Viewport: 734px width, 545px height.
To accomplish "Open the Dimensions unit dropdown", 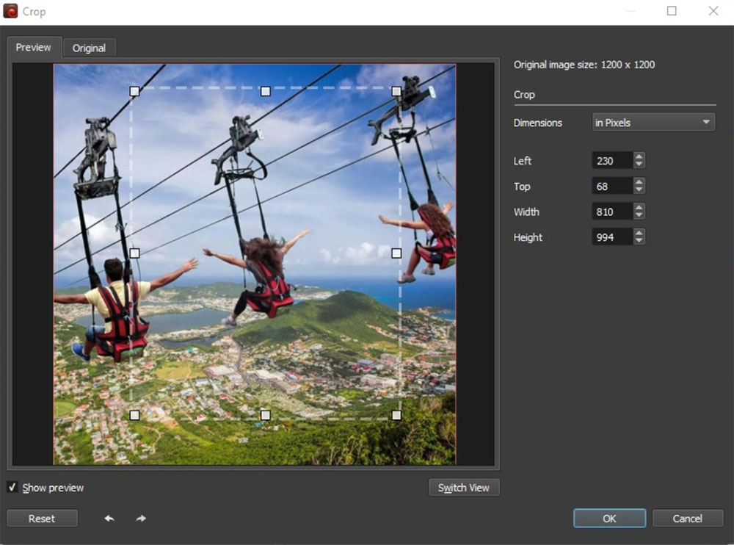I will 706,122.
